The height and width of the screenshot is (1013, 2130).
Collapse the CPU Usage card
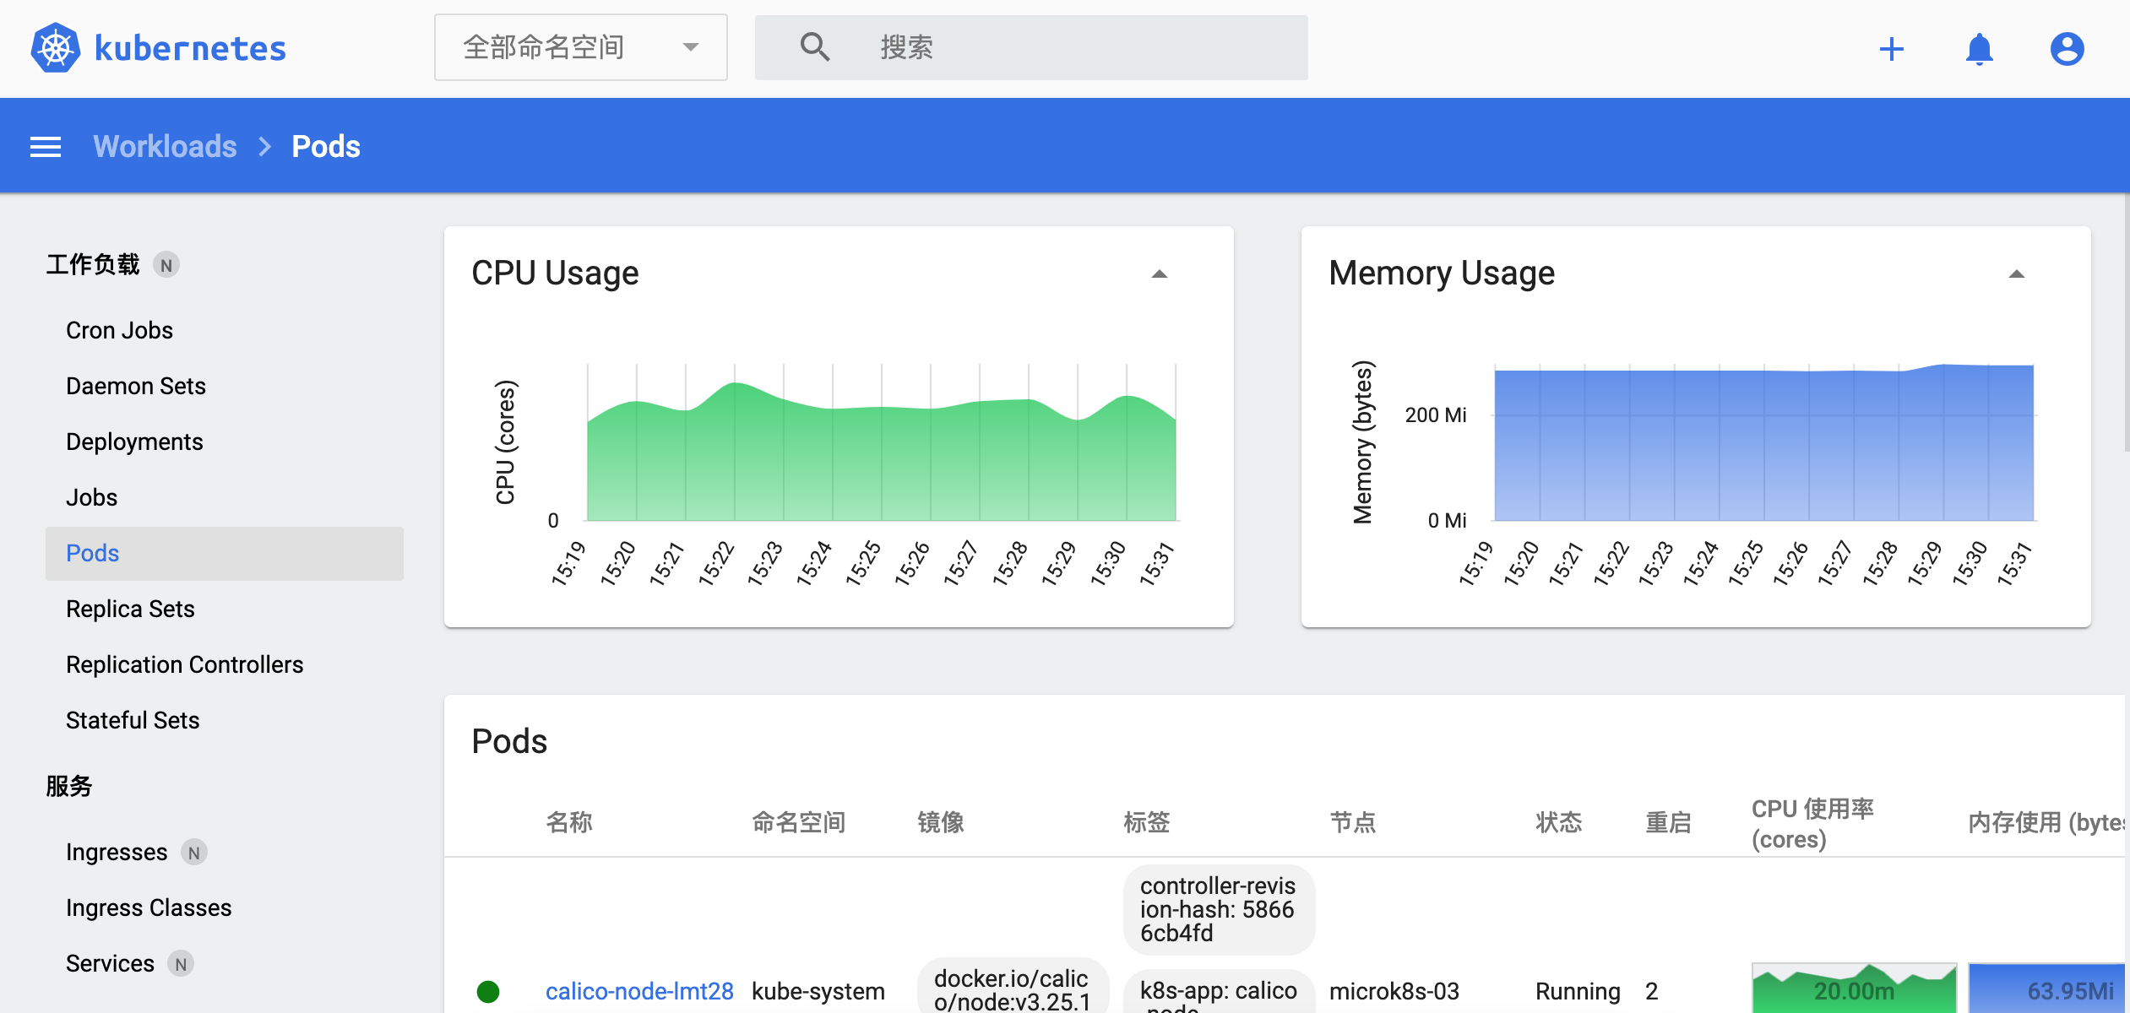[1160, 274]
